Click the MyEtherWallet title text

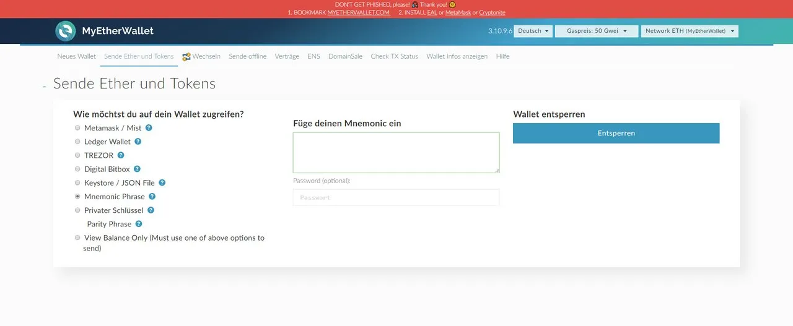coord(118,31)
